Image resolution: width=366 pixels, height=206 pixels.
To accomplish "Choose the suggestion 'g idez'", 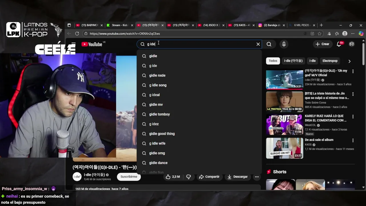I will click(199, 124).
